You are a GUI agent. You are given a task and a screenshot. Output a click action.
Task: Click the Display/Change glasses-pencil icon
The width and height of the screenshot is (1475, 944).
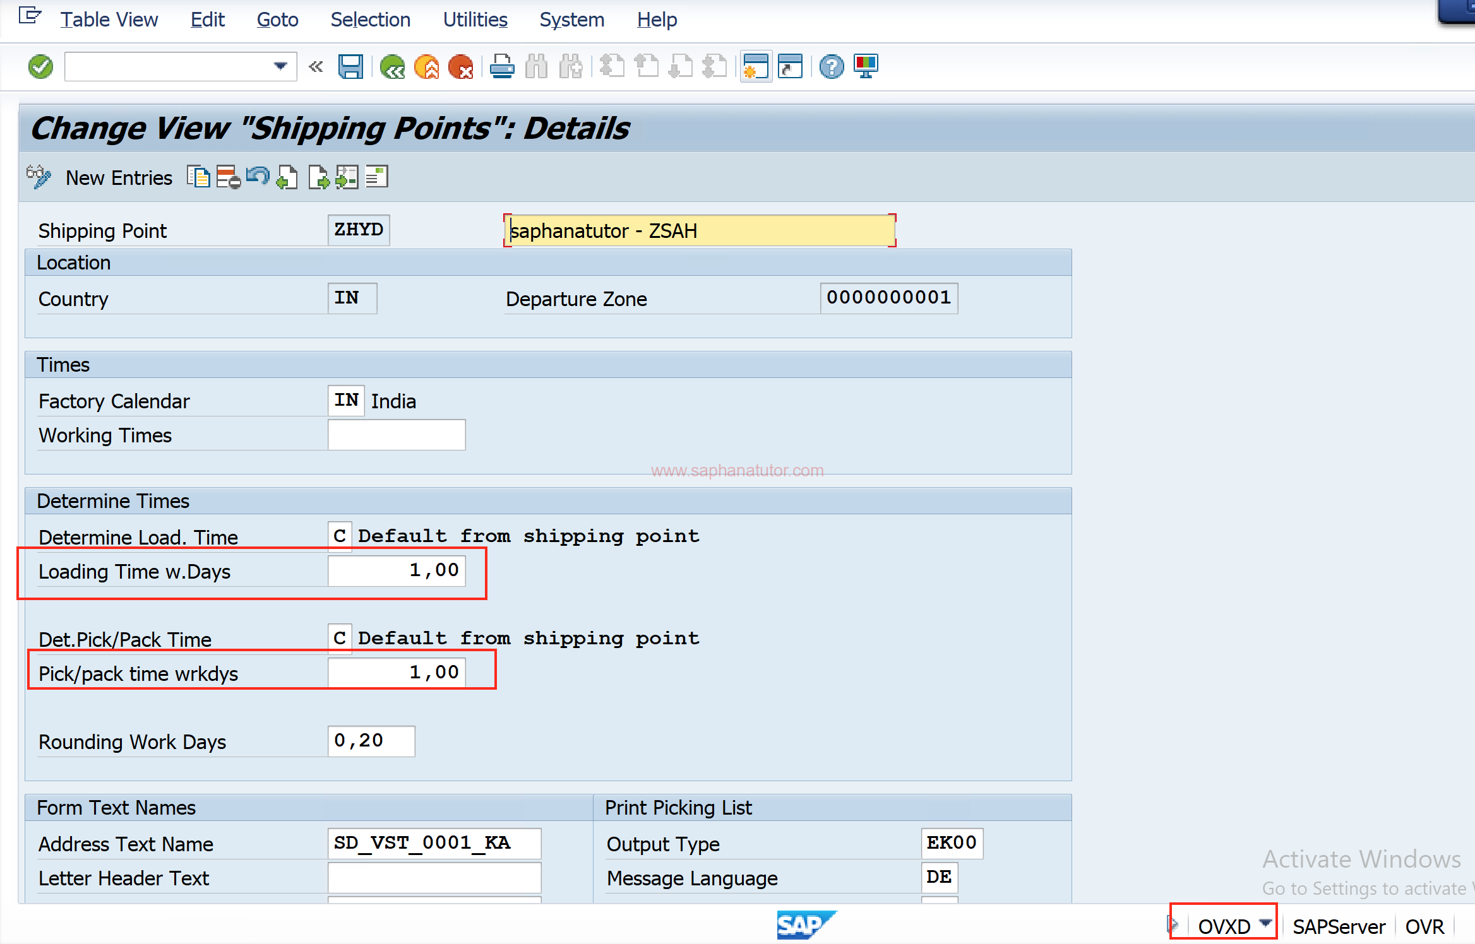point(39,177)
